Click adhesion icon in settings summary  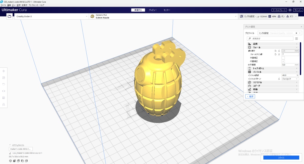(x=287, y=16)
